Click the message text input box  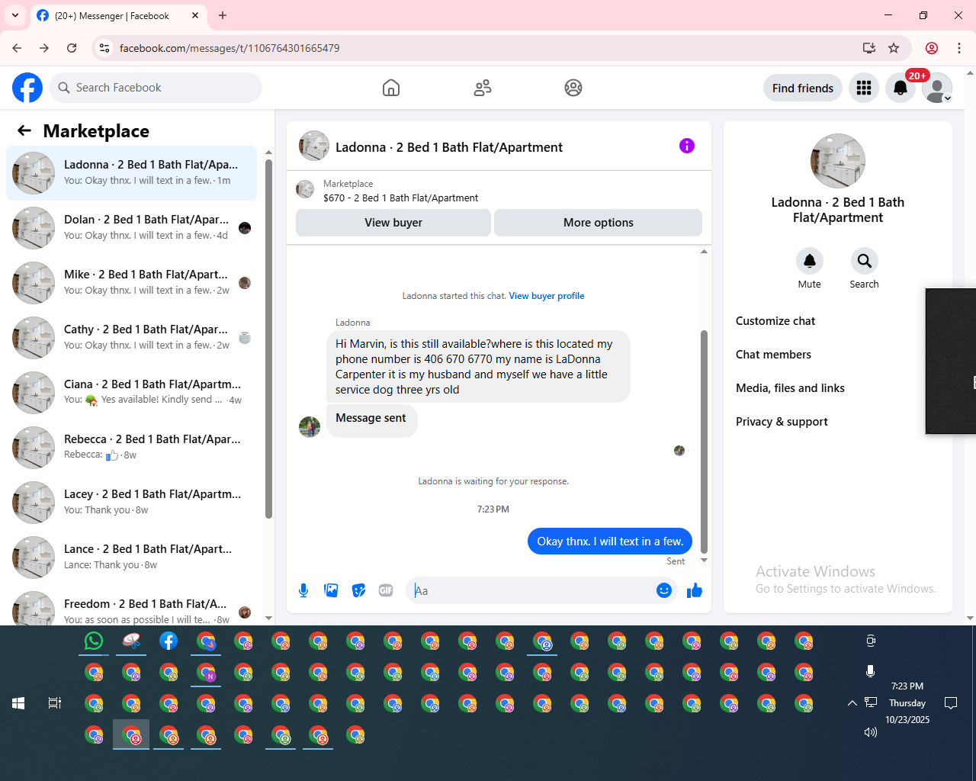click(531, 590)
